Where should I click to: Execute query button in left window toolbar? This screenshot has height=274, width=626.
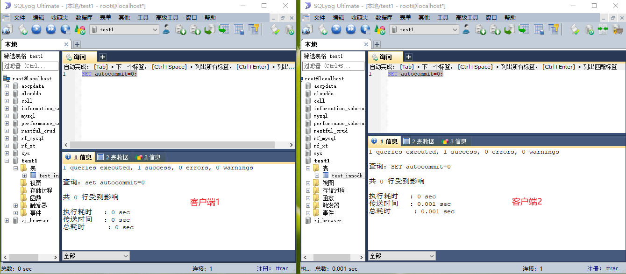36,29
